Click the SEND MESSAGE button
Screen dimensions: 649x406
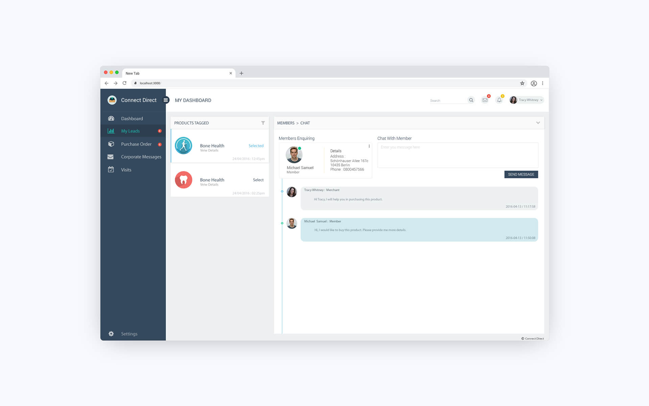pyautogui.click(x=521, y=175)
